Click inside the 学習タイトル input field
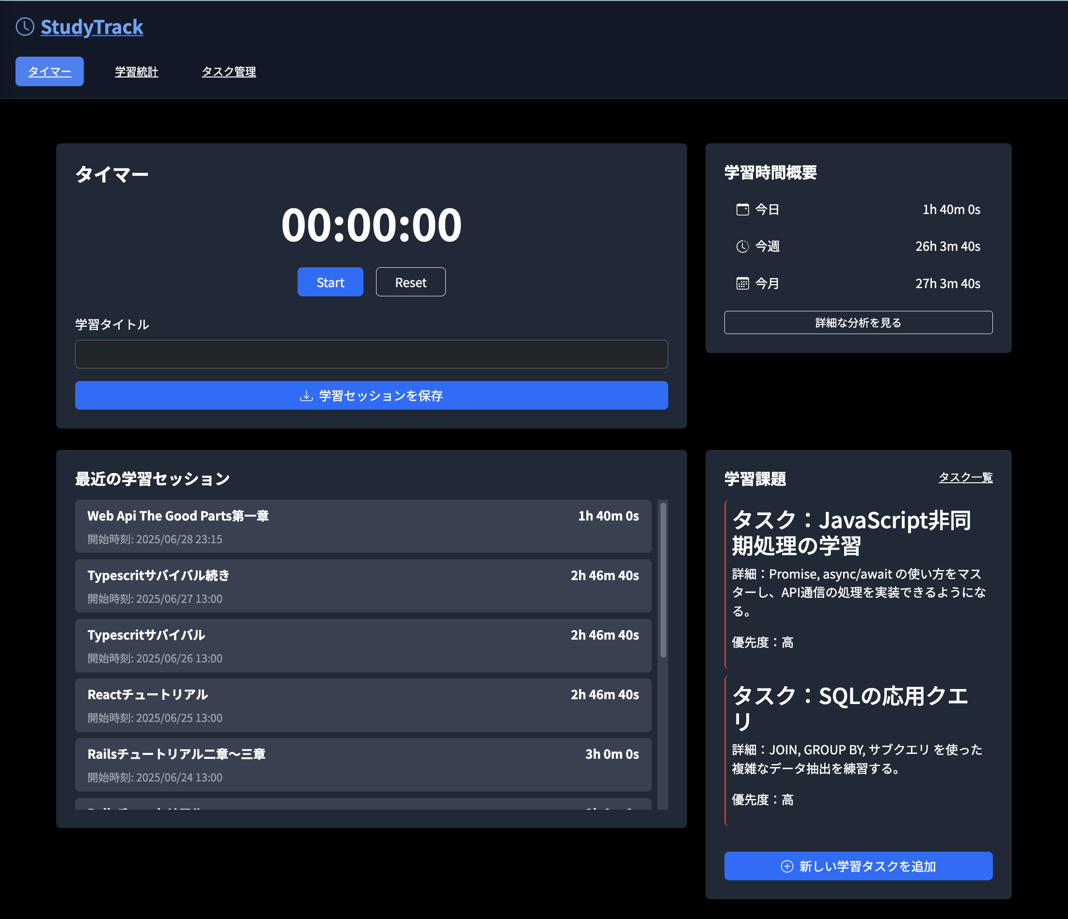1068x919 pixels. click(372, 354)
